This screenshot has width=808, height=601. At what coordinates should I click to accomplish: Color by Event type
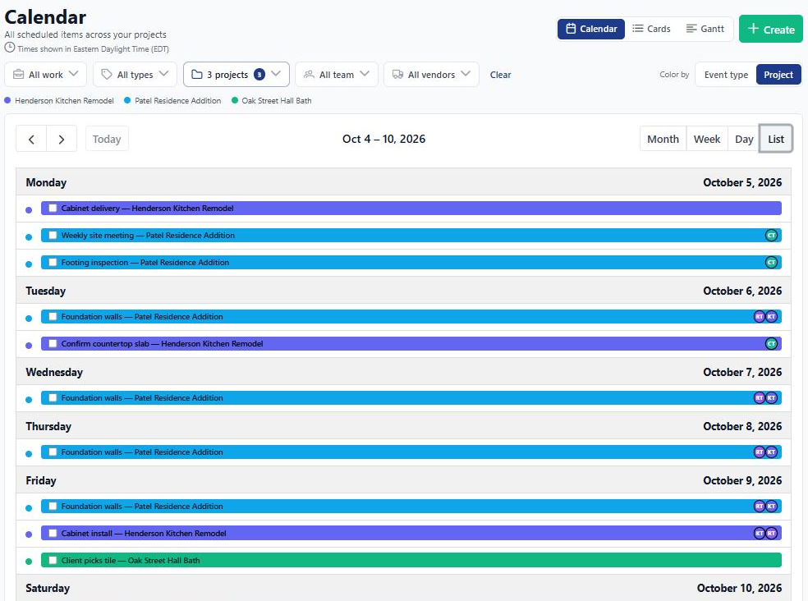pos(726,75)
